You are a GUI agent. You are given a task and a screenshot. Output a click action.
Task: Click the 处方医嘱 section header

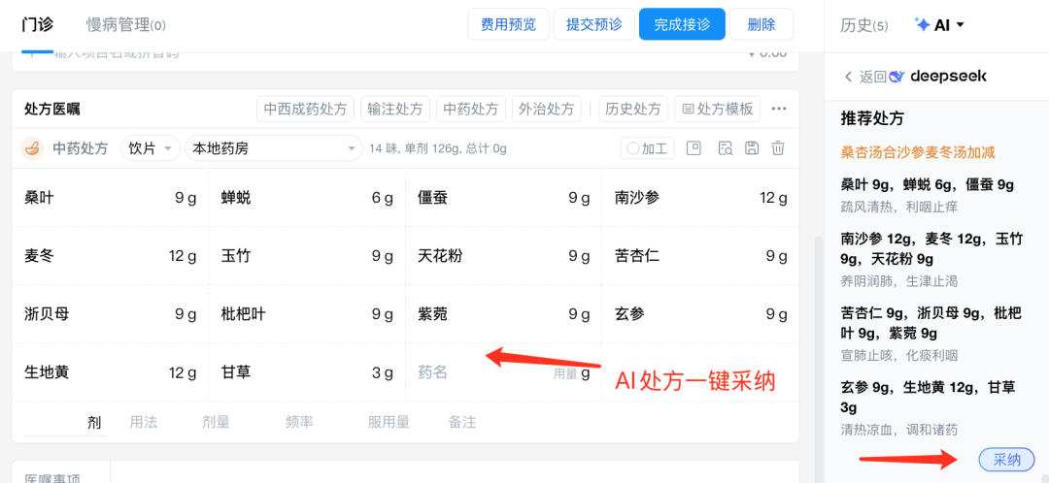[52, 109]
